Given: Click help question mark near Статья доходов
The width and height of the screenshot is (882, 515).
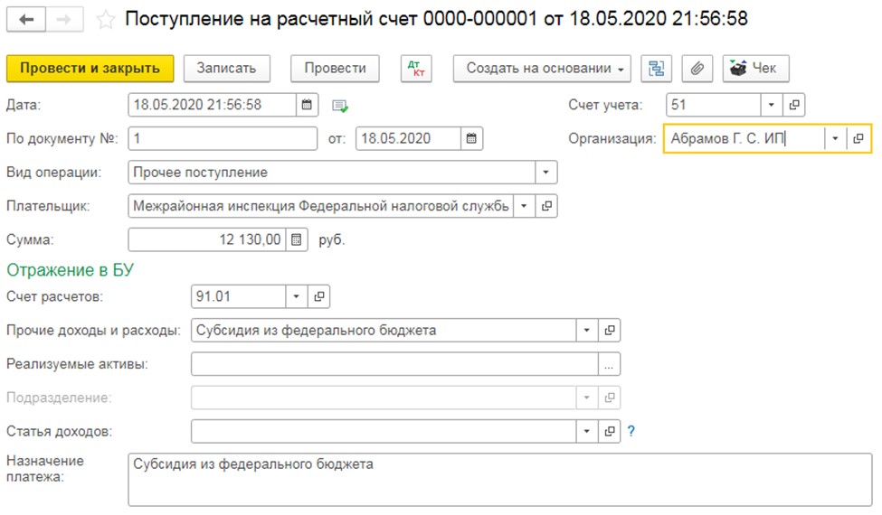Looking at the screenshot, I should pos(631,431).
